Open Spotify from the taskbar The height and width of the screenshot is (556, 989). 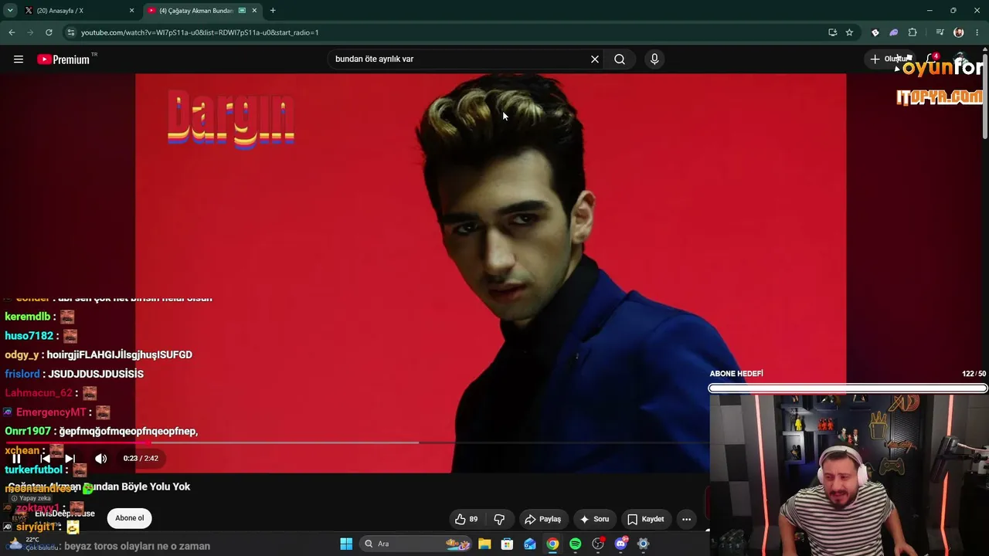coord(576,544)
